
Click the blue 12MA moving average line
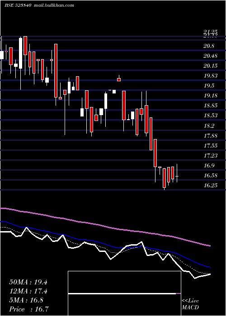[105, 244]
